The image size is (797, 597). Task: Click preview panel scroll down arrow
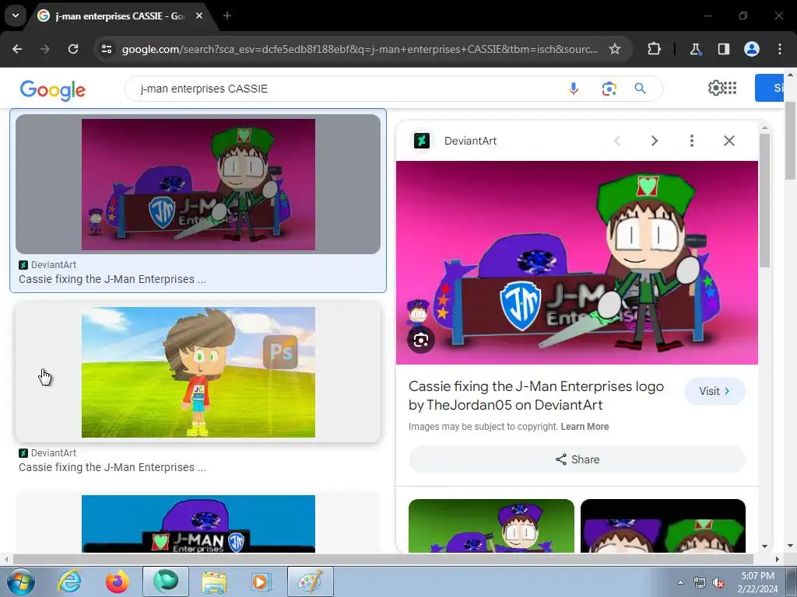pyautogui.click(x=764, y=546)
